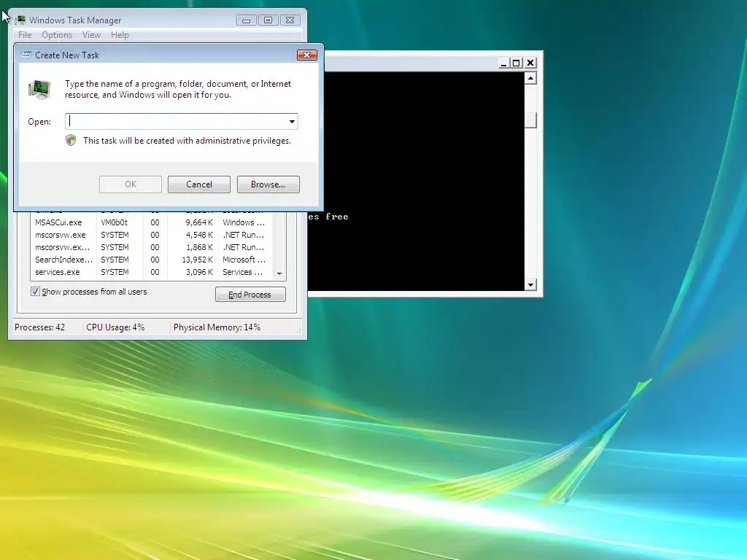Toggle Show processes from all users checkbox

point(35,292)
